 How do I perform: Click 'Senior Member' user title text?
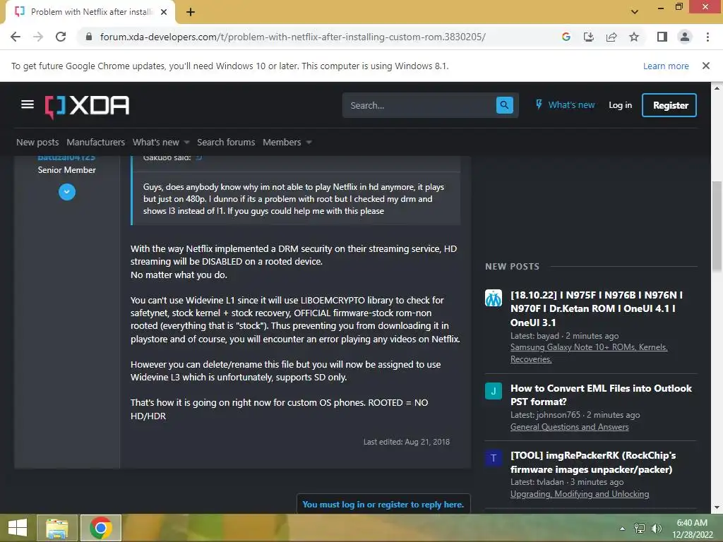[x=67, y=169]
